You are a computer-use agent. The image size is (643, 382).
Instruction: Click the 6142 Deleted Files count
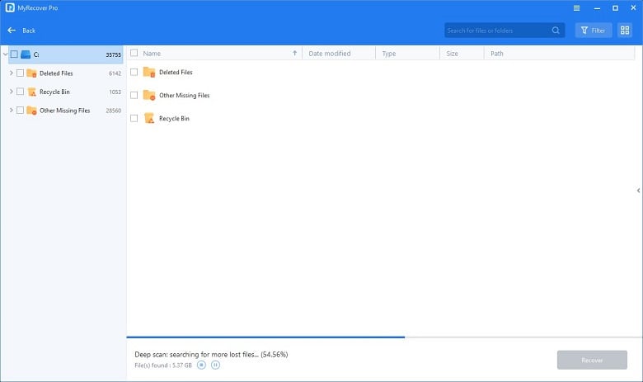(x=115, y=73)
